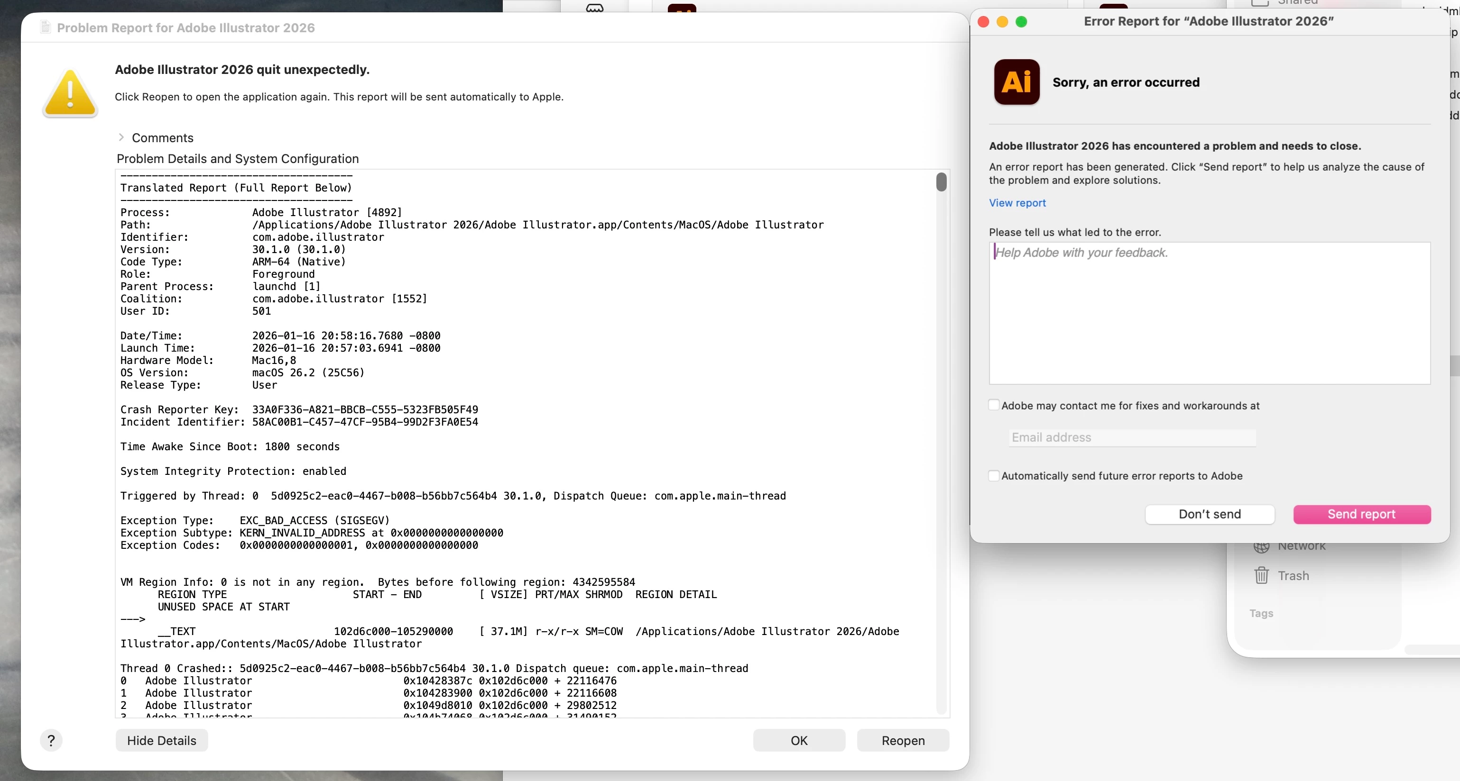The image size is (1460, 781).
Task: Click the Don't send button
Action: tap(1210, 514)
